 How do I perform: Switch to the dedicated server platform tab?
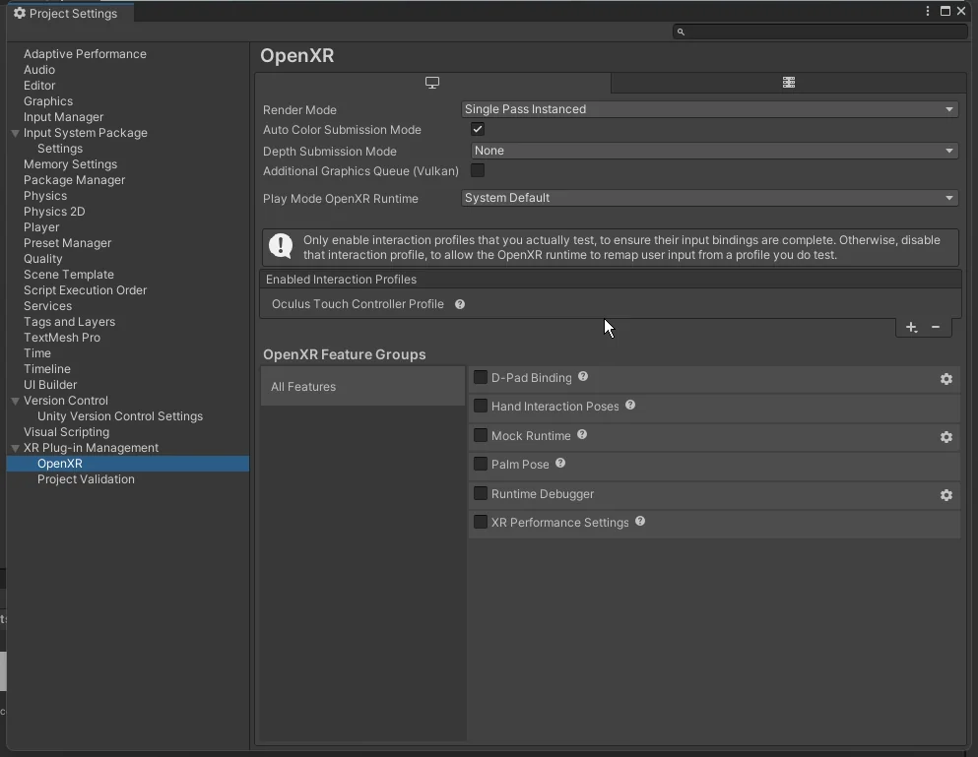tap(788, 83)
